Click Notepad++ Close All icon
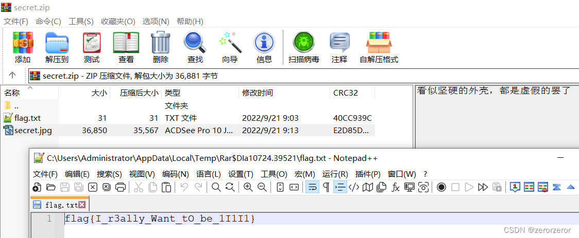This screenshot has width=579, height=238. pyautogui.click(x=106, y=187)
